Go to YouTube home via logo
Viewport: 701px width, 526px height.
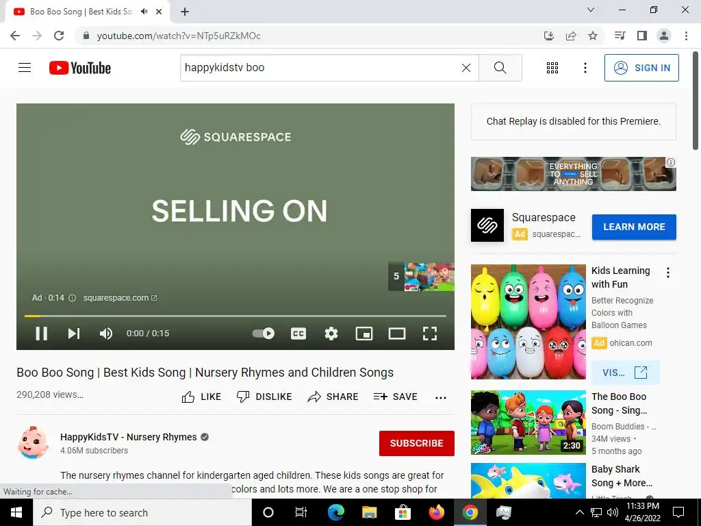80,68
